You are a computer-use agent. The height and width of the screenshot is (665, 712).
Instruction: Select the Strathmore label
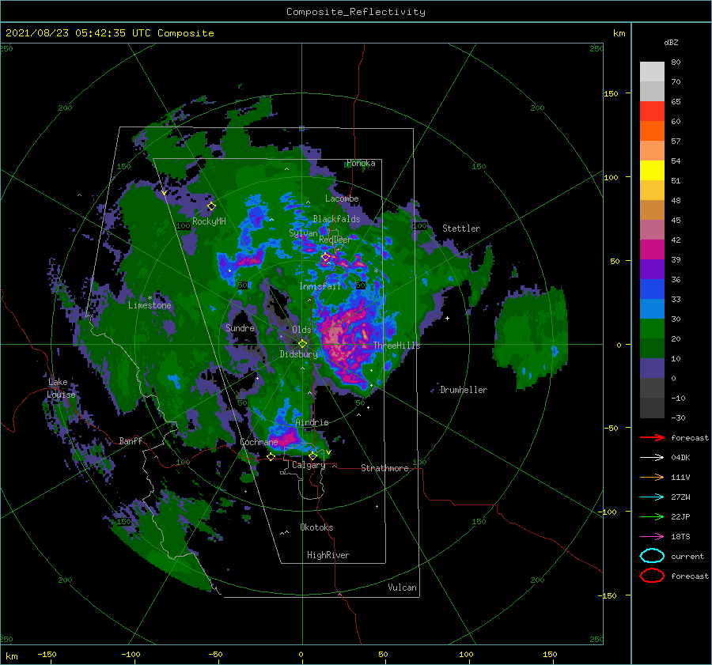tap(384, 468)
